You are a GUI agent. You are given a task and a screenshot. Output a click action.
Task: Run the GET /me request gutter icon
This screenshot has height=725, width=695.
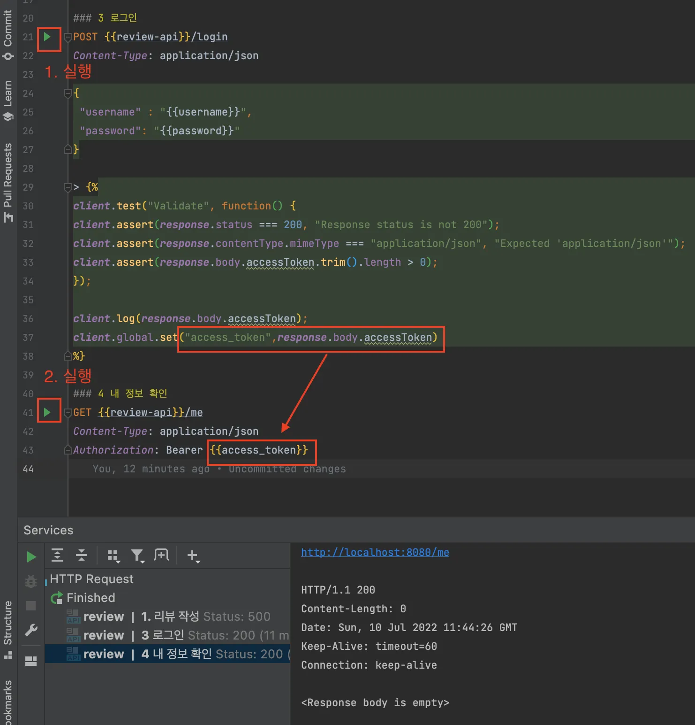(47, 412)
